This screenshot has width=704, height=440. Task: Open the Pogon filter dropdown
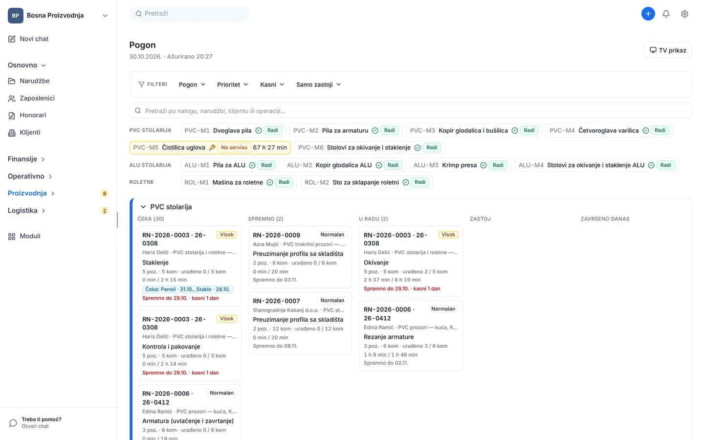click(x=192, y=85)
